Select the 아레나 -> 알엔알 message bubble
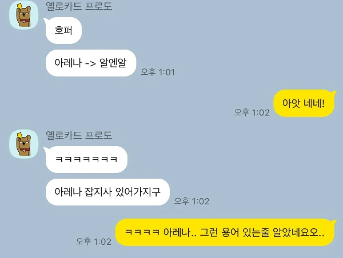The width and height of the screenshot is (343, 258). pyautogui.click(x=91, y=63)
